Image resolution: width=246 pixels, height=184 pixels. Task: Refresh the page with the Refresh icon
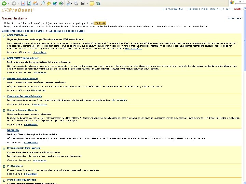click(x=29, y=3)
